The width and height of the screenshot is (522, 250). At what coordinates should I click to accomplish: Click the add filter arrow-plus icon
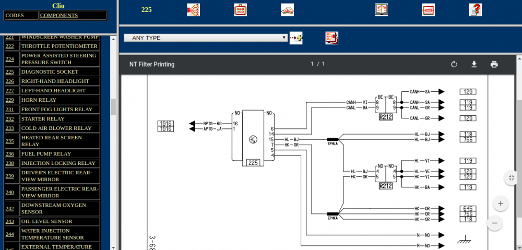pyautogui.click(x=296, y=38)
